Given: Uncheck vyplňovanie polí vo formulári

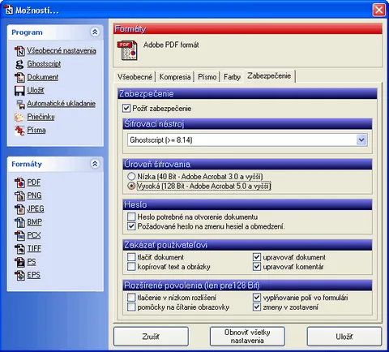Looking at the screenshot, I should 257,298.
